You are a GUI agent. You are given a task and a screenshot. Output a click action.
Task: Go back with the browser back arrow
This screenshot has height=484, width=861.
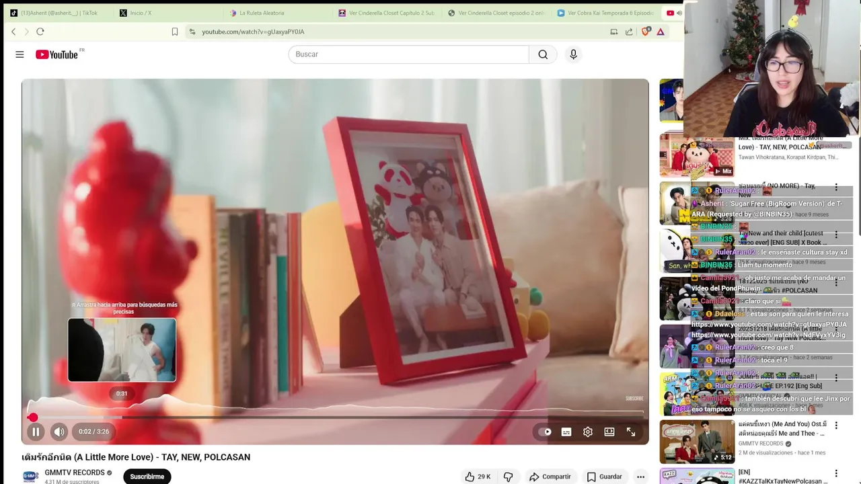tap(13, 32)
